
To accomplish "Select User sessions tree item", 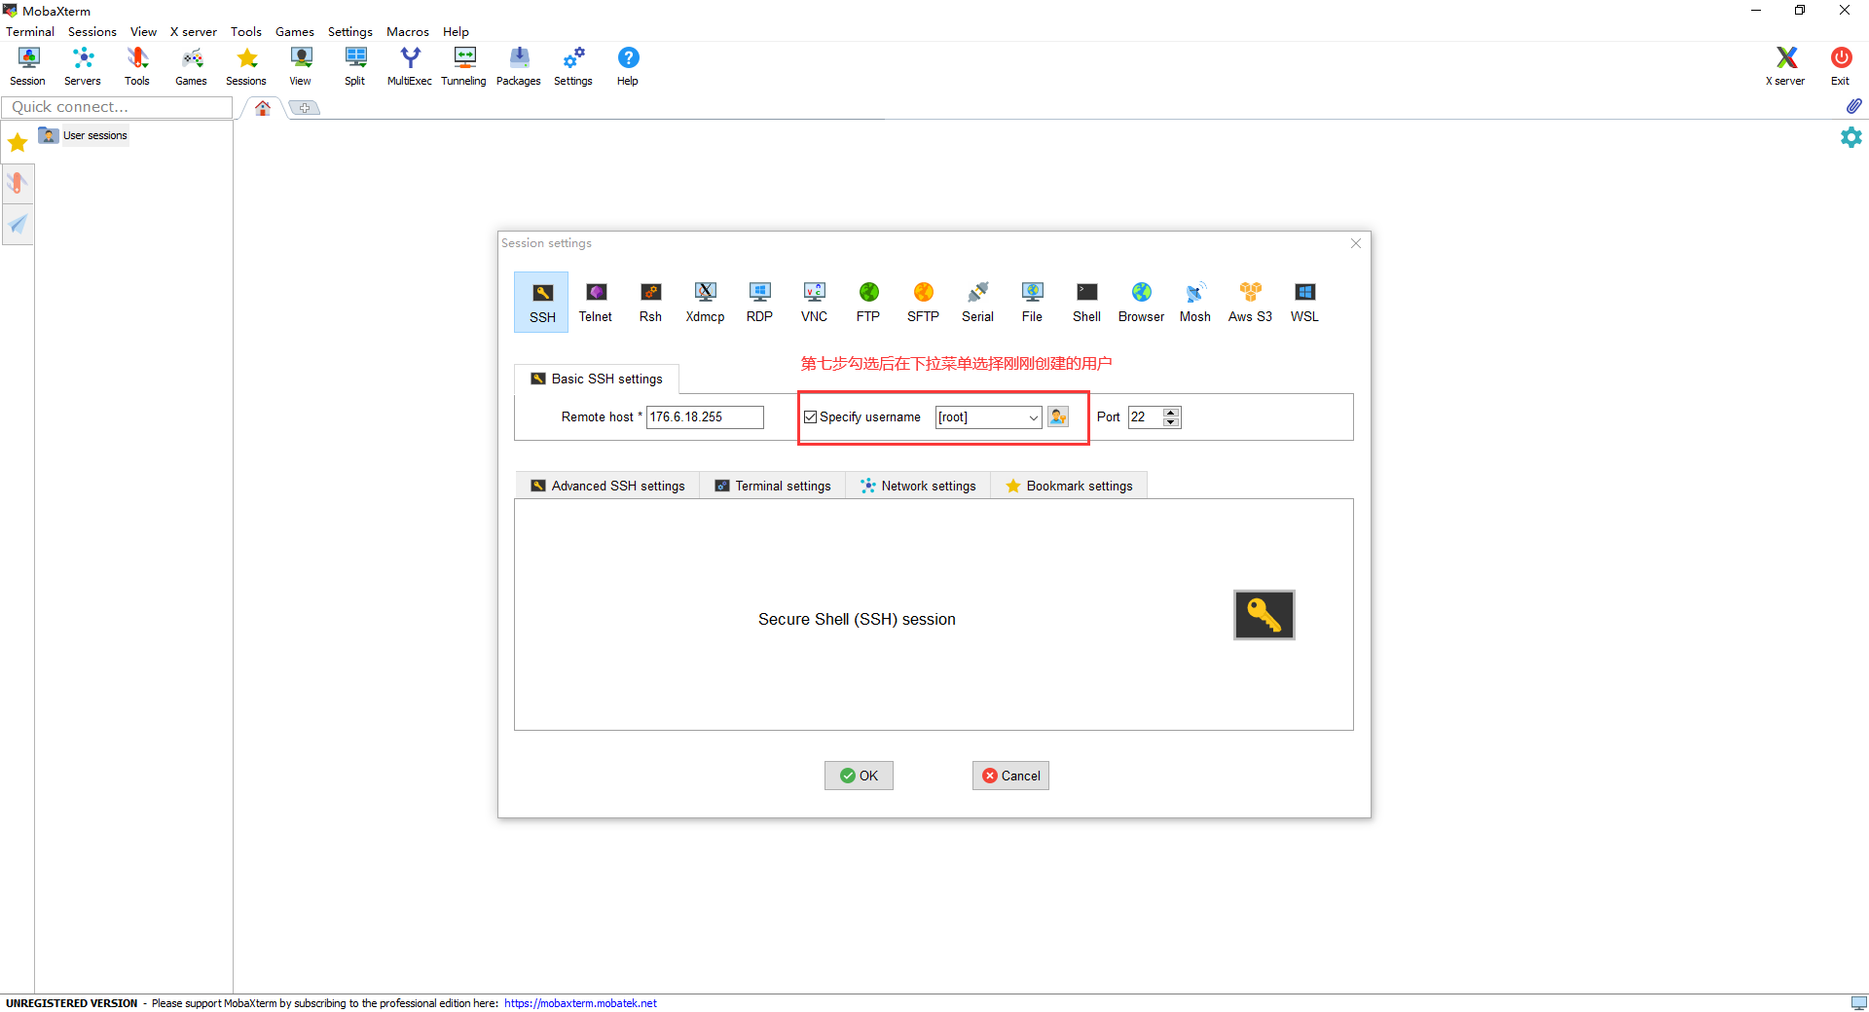I will [x=84, y=135].
